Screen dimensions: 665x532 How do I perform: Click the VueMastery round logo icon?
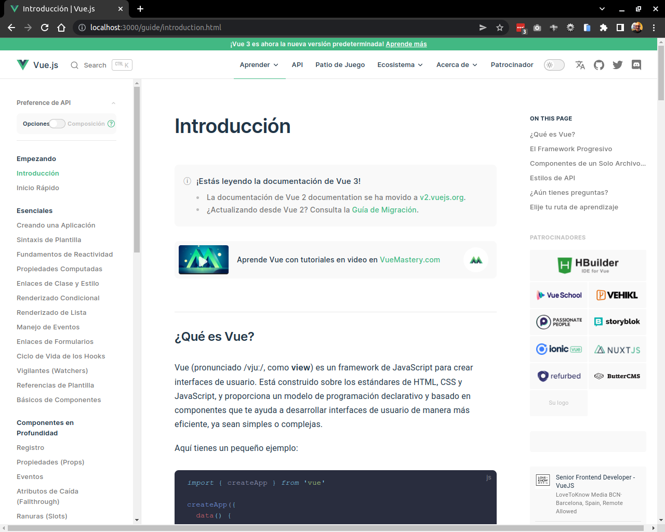point(476,260)
